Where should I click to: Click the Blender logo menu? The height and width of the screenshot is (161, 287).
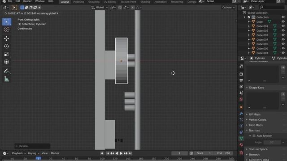click(x=4, y=1)
